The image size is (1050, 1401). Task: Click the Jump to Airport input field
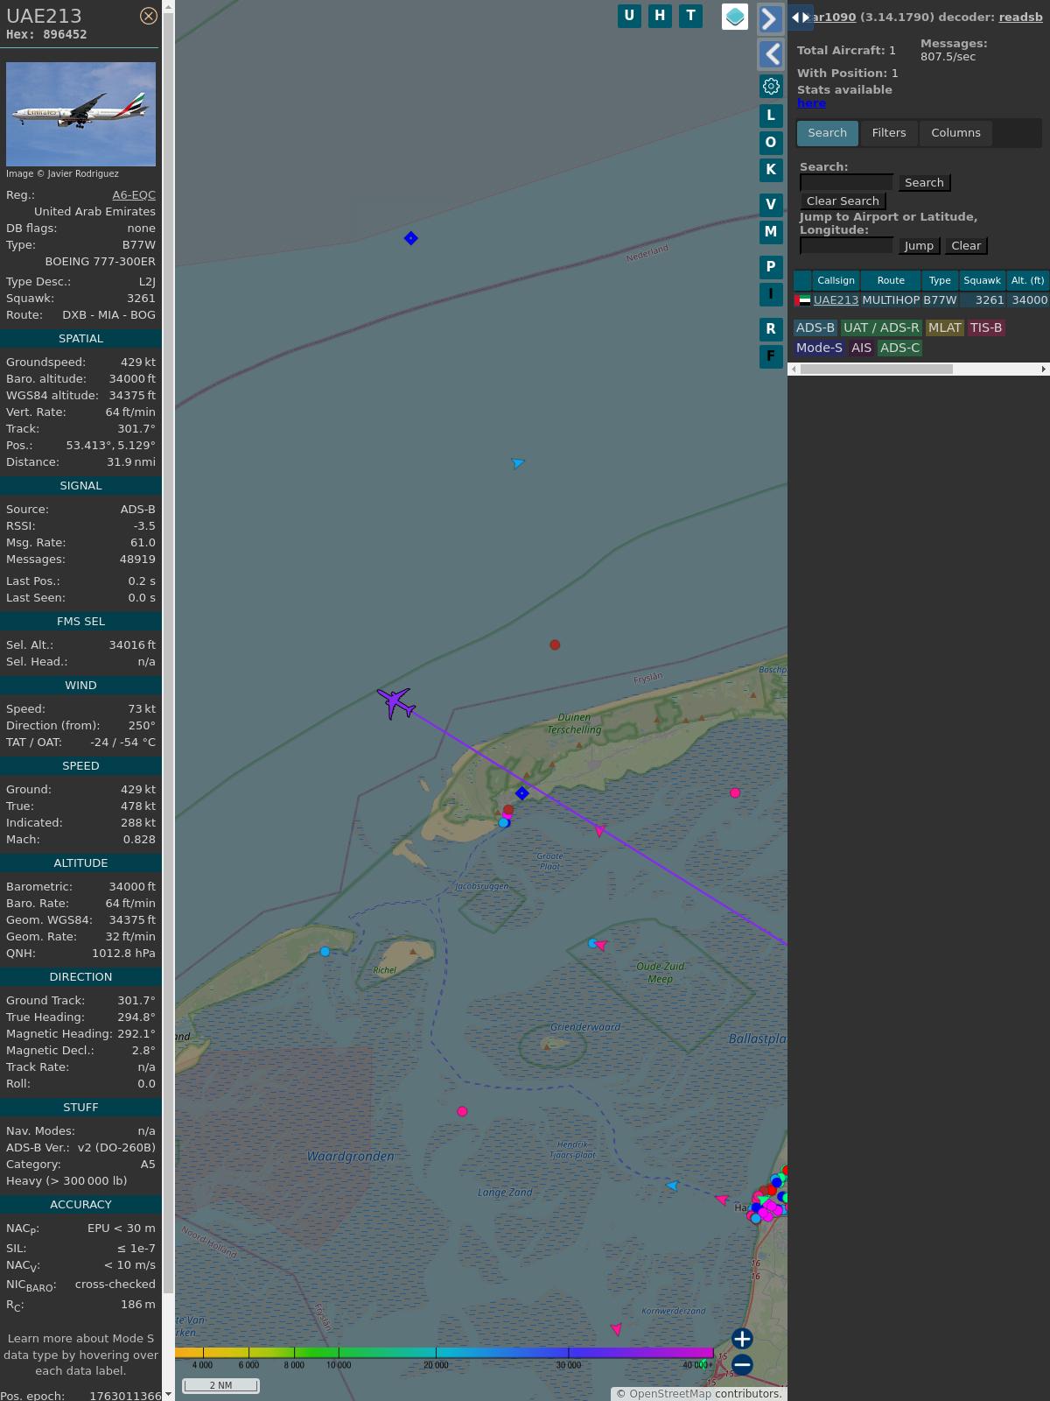point(846,246)
